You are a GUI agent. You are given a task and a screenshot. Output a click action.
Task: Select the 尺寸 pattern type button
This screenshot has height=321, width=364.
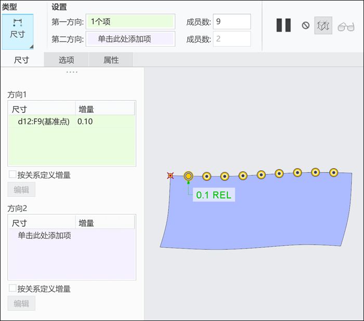(x=18, y=32)
